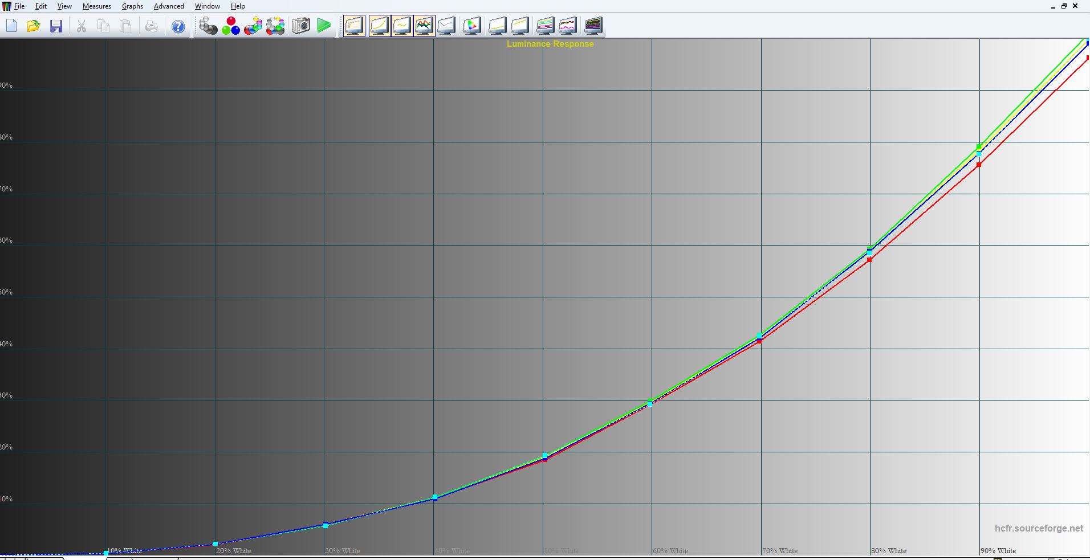This screenshot has height=560, width=1090.
Task: Click the Luminance Response graph title
Action: [550, 44]
